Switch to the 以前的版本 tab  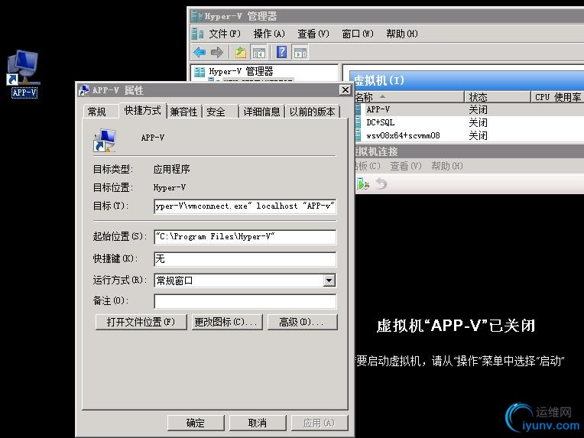point(313,112)
